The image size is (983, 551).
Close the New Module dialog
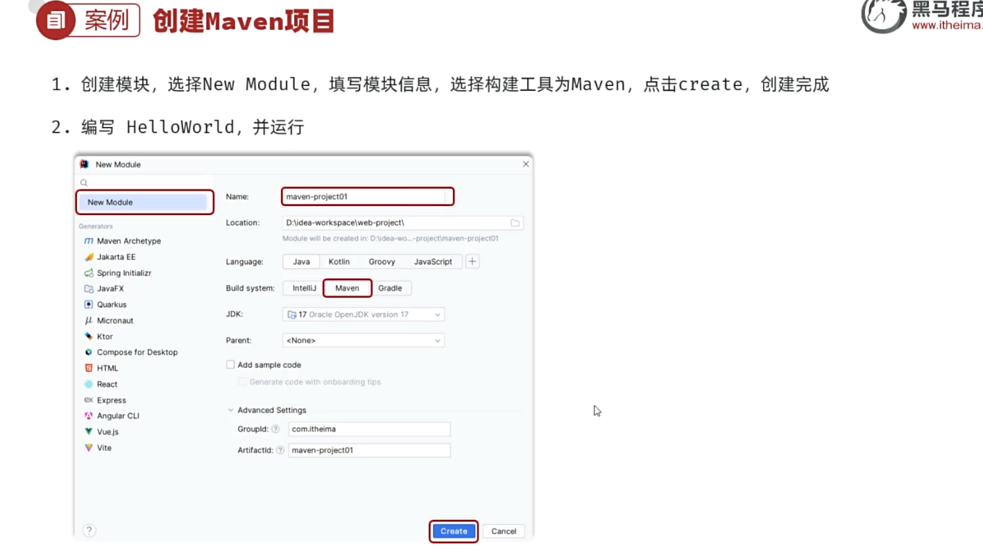(526, 164)
